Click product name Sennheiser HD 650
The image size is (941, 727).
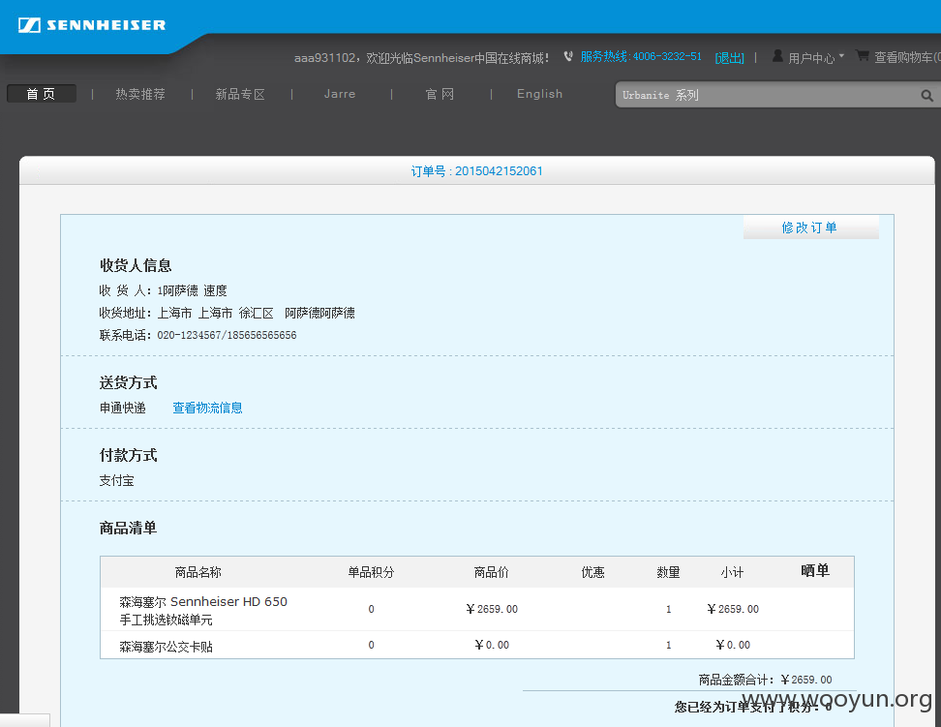click(x=203, y=610)
